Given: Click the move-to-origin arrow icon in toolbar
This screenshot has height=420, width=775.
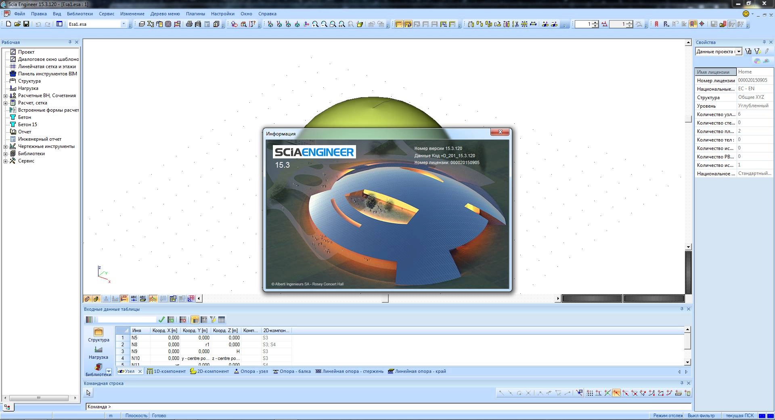Looking at the screenshot, I should tap(234, 24).
